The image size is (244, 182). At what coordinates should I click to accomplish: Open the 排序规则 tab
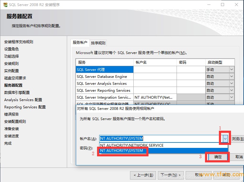click(98, 43)
